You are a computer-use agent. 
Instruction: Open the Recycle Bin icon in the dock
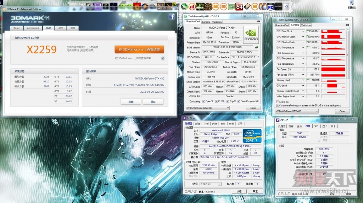(286, 7)
